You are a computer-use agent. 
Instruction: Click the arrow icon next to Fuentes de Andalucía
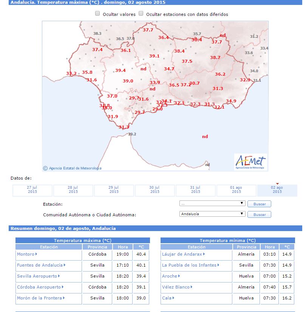coord(65,265)
